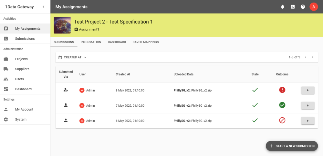Click PhillySG_v2.zip in the 7 May row
The image size is (323, 156).
click(x=202, y=106)
